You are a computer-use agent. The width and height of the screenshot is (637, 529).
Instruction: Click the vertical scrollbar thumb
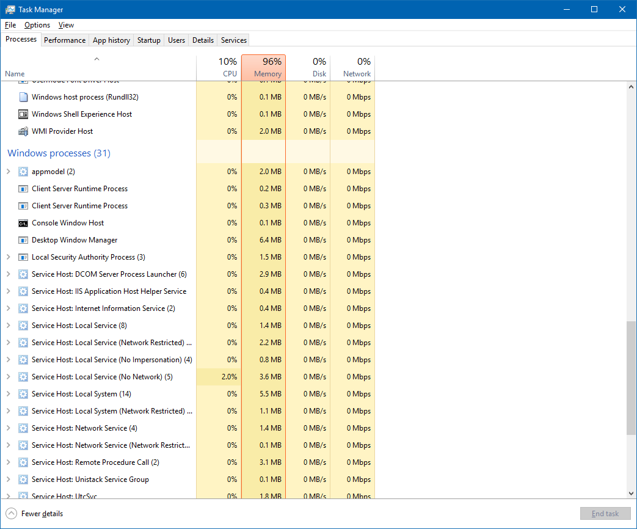coord(631,378)
